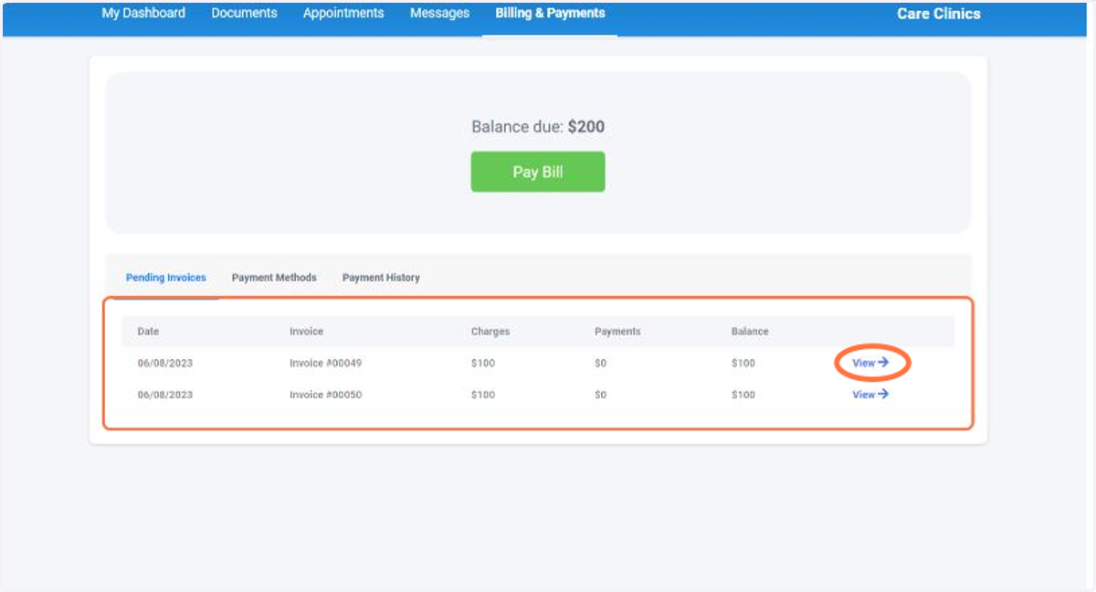Select the Invoice #00050 text
This screenshot has height=592, width=1096.
(326, 395)
